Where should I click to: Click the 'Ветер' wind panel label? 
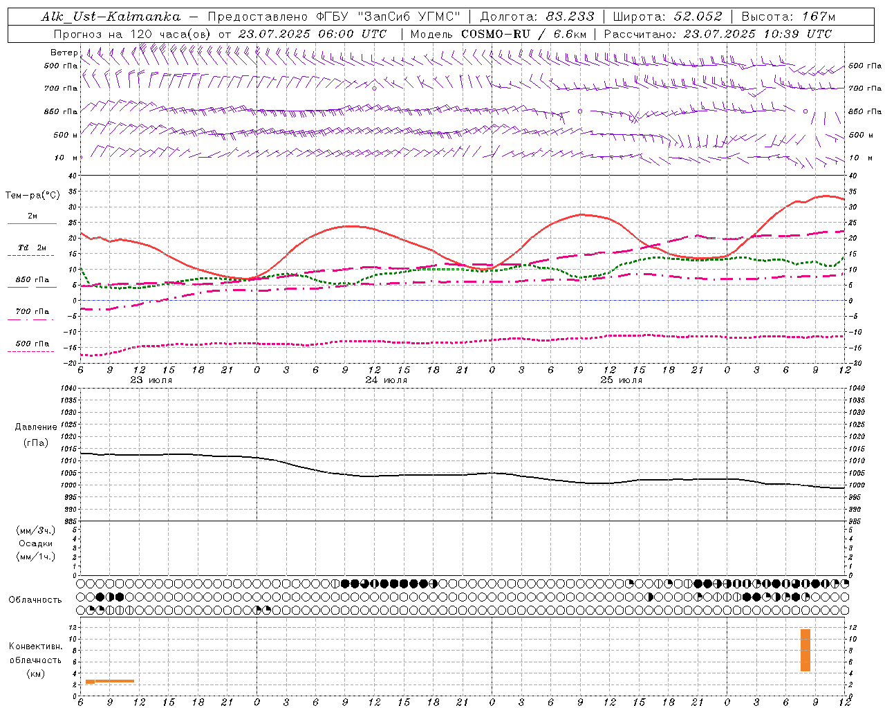point(64,53)
